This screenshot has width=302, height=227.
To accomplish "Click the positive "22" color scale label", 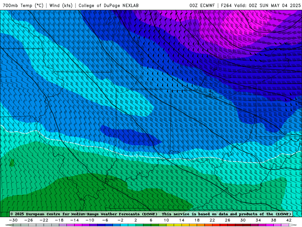I will 212,220.
